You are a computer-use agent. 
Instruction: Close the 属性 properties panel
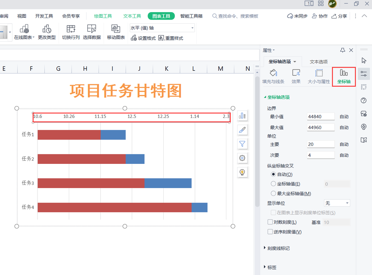351,50
